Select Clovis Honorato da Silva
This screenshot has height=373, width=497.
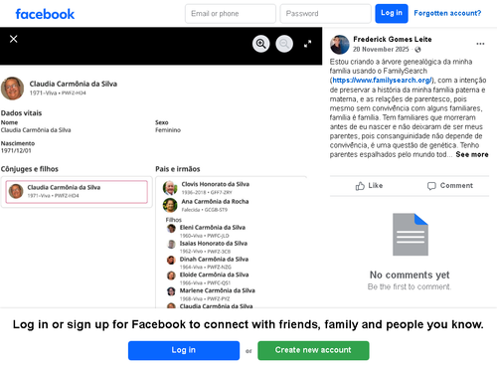216,184
